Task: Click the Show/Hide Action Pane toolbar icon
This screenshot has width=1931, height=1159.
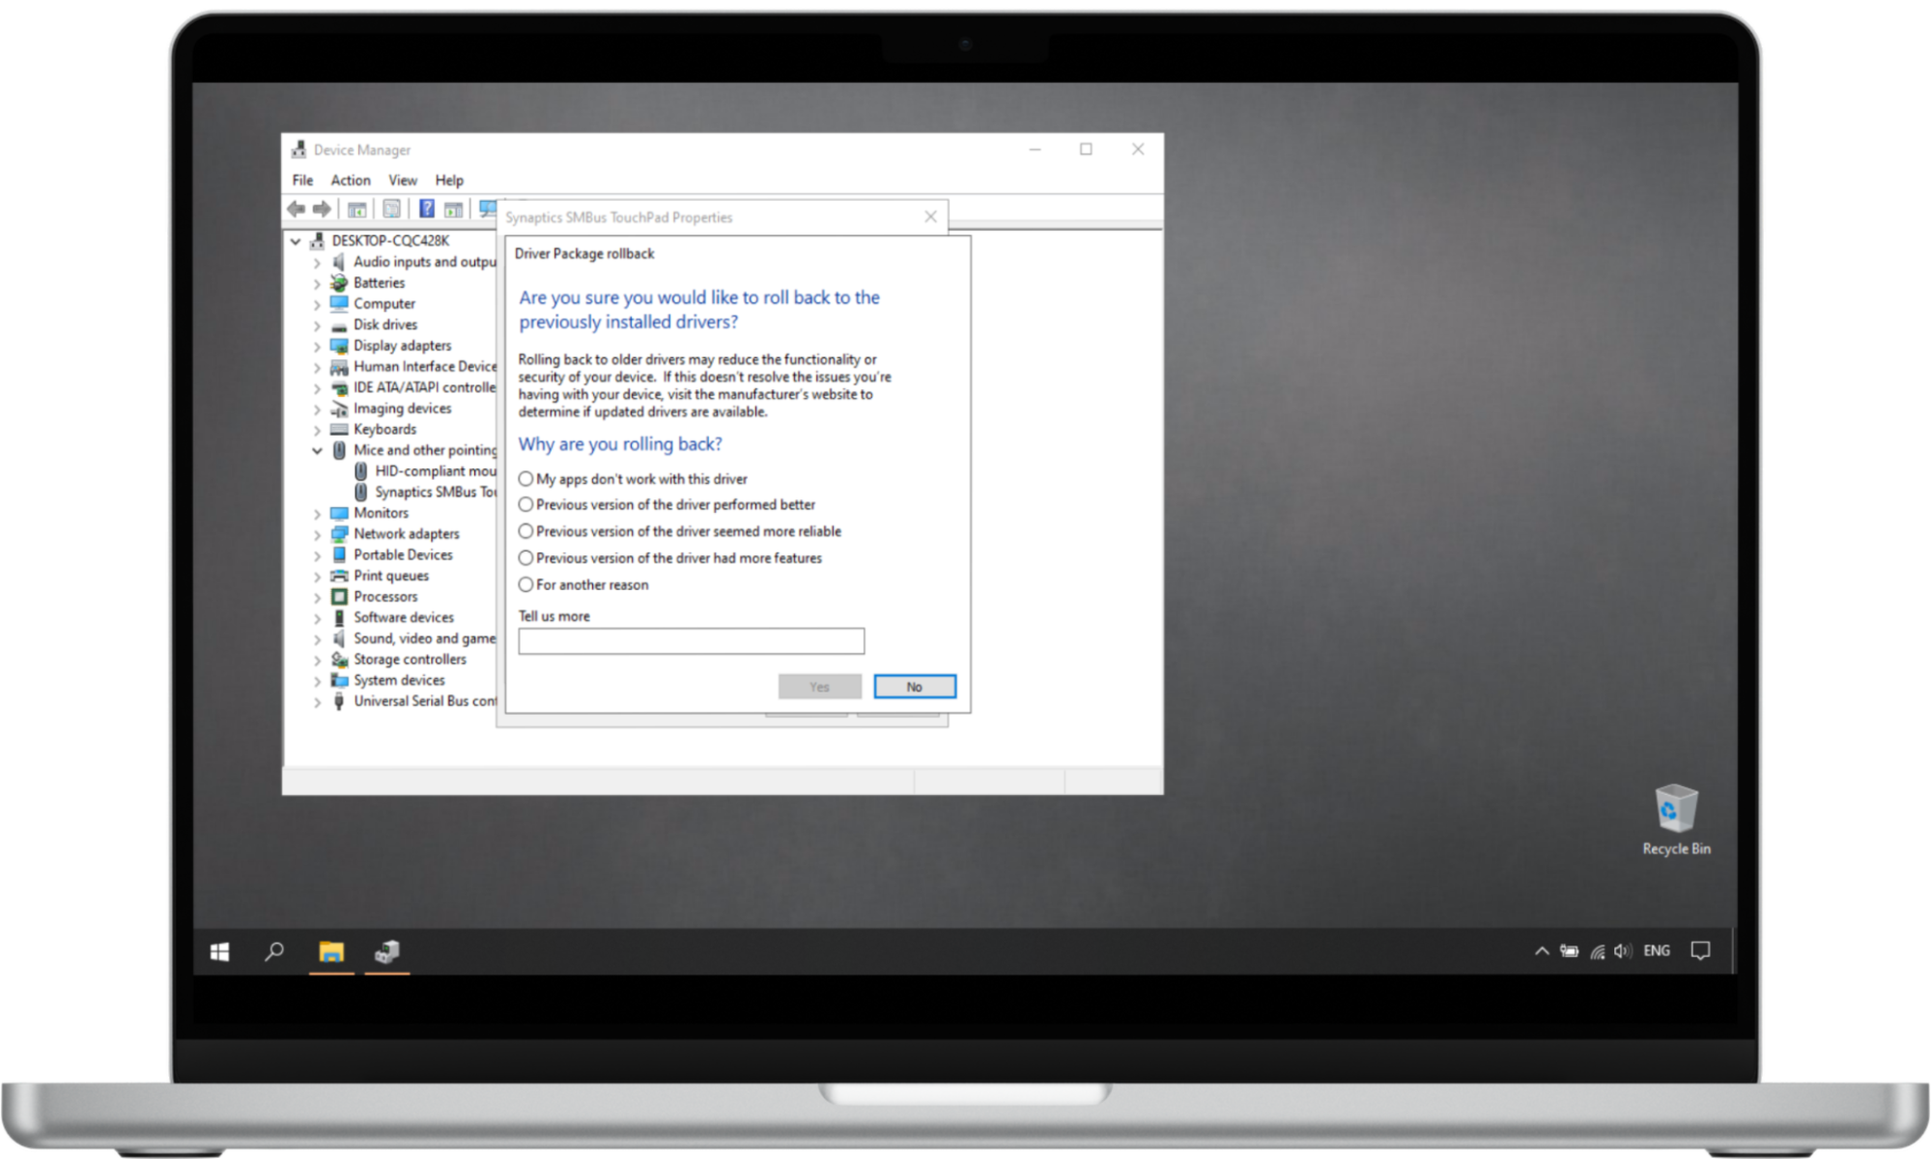Action: pos(453,209)
